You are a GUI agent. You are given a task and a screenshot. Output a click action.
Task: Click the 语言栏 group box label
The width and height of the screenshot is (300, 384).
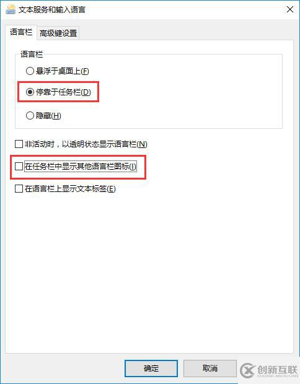[x=32, y=54]
